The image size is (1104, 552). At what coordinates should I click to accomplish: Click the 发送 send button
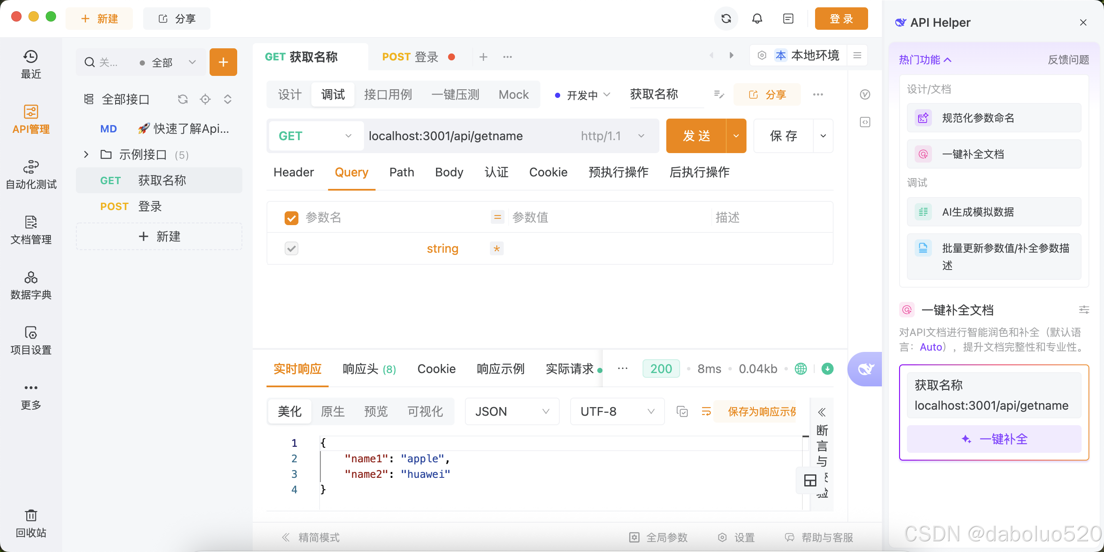pos(696,136)
